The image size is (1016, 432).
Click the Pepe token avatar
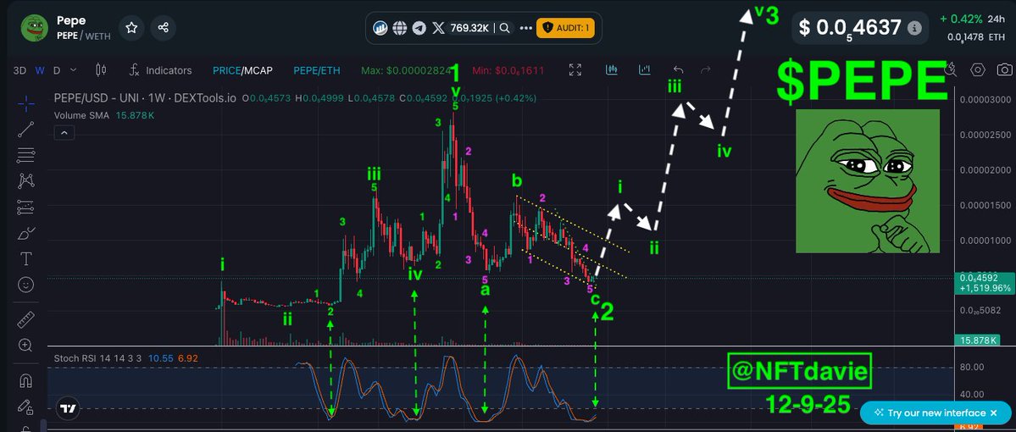36,28
